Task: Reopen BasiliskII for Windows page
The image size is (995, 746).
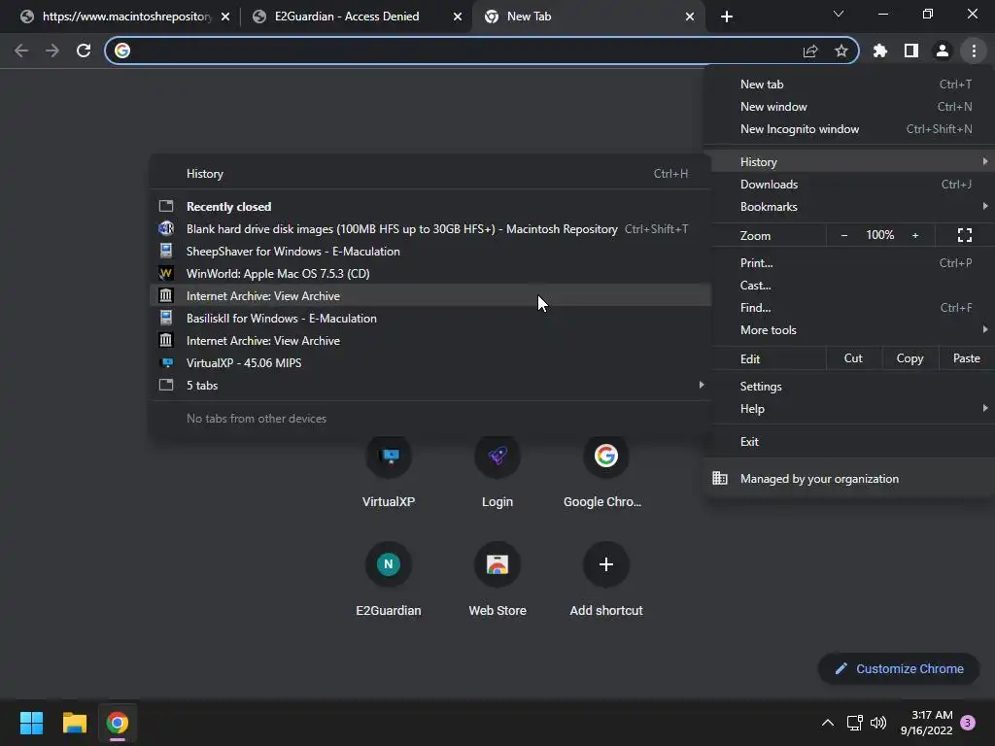Action: click(430, 318)
